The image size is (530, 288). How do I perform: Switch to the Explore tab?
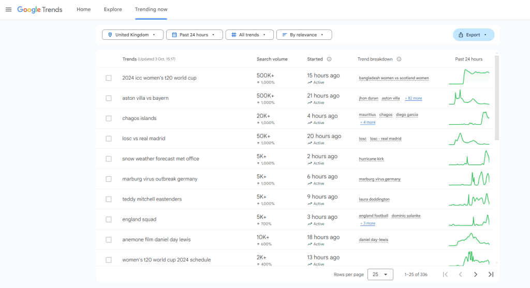113,9
